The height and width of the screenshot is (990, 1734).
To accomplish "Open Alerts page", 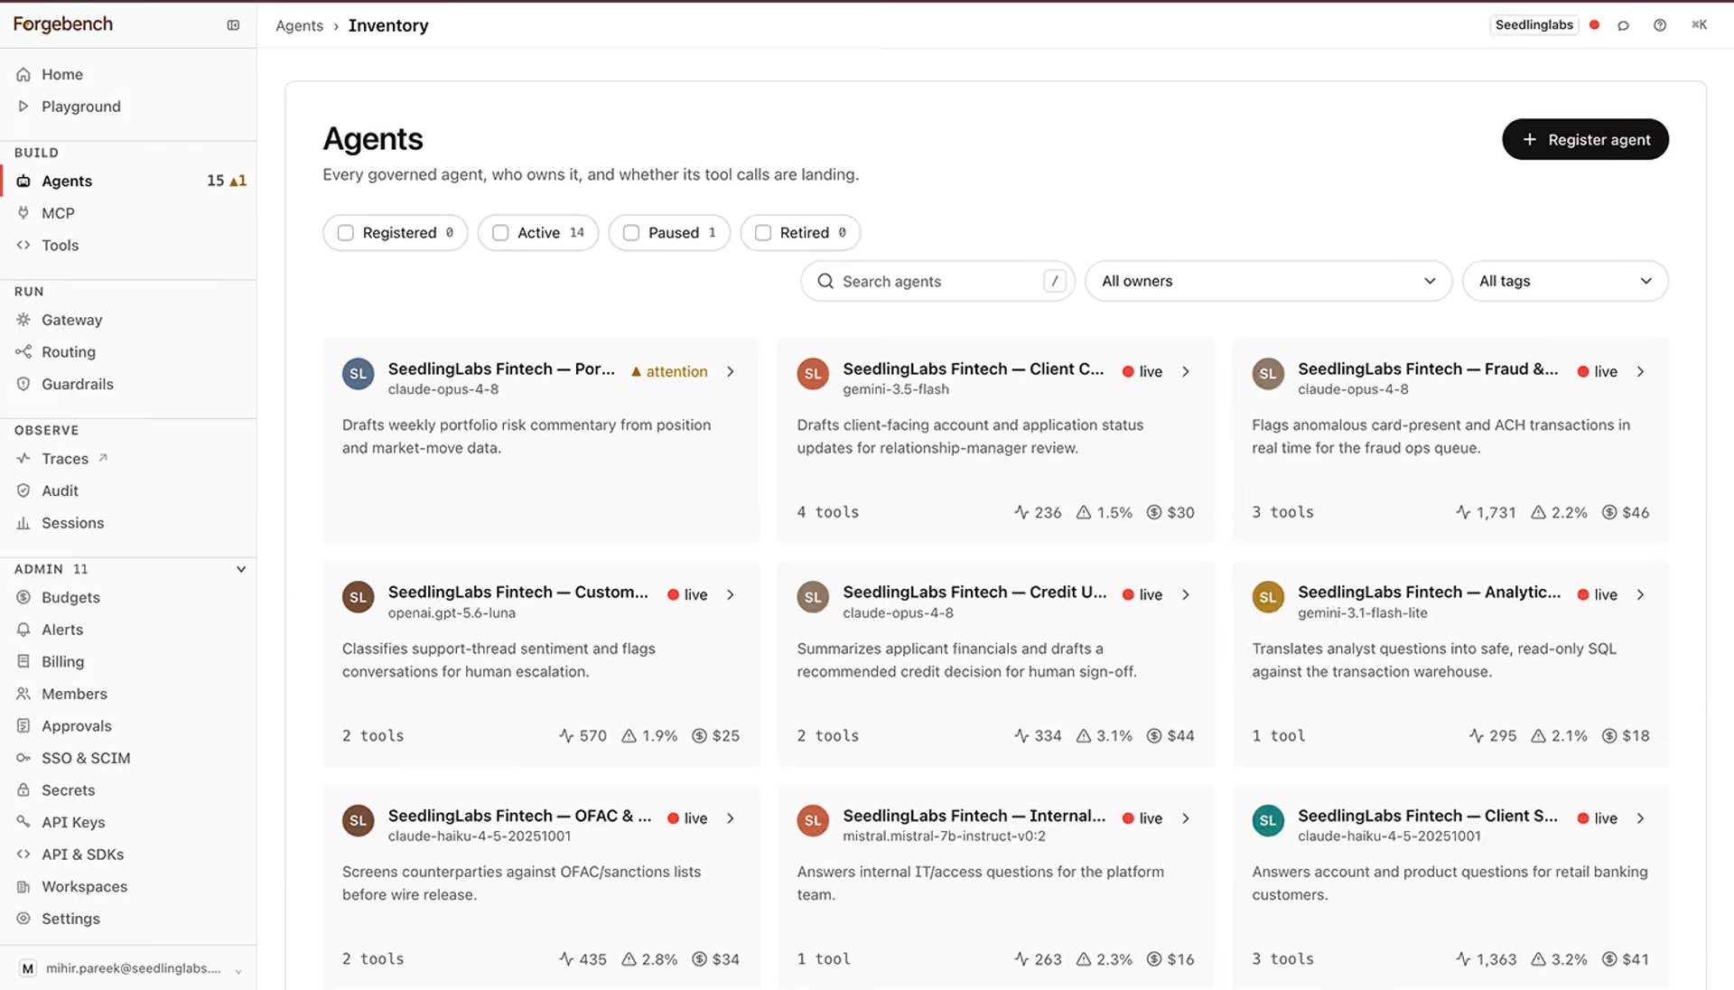I will click(62, 630).
